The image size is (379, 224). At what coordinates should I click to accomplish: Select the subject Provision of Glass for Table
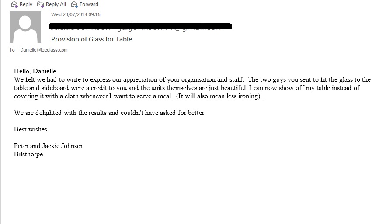click(x=91, y=39)
